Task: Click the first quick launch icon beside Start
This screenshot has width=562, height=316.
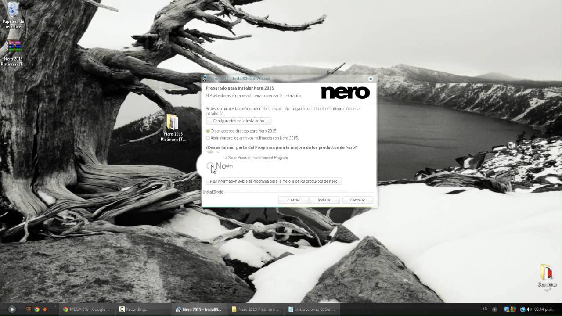Action: point(29,309)
